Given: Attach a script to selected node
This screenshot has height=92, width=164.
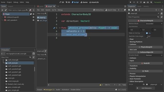Looking at the screenshot, I should (x=30, y=10).
